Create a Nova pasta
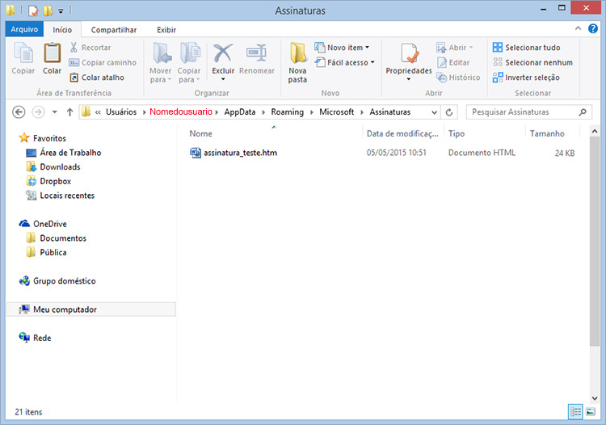 [297, 62]
